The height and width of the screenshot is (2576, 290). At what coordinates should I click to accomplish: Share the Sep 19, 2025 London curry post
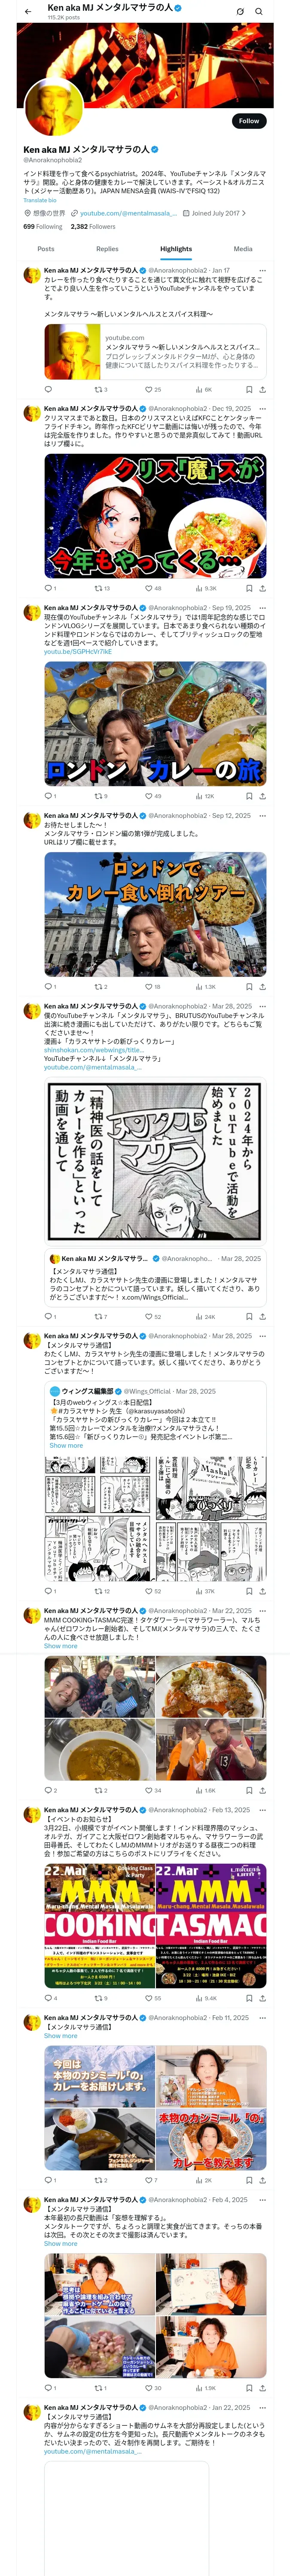263,796
